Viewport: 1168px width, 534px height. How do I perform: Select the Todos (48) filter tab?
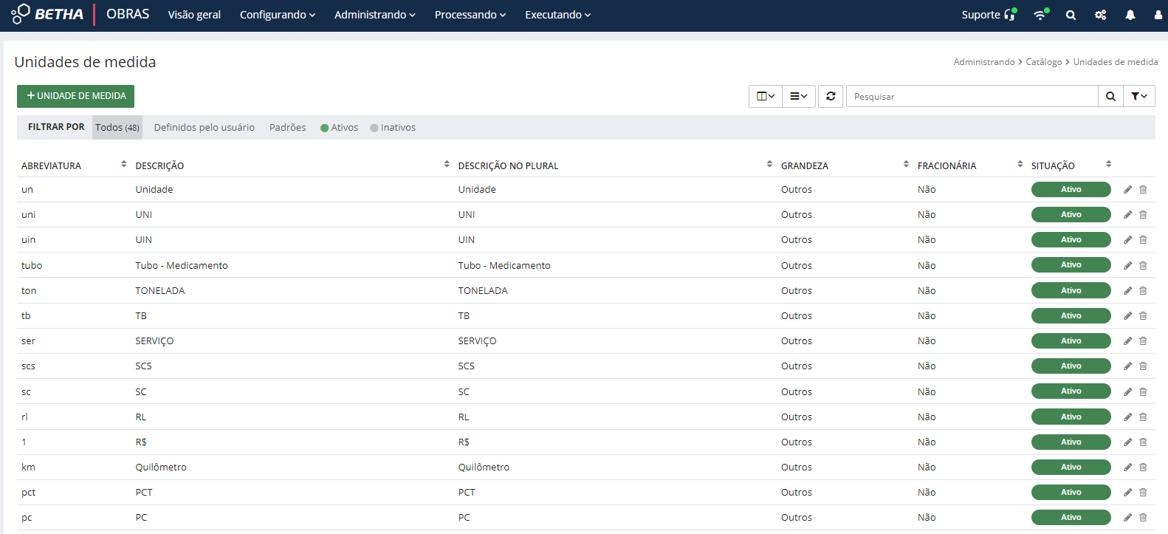[117, 128]
